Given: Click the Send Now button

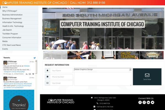Looking at the screenshot, I should 147,77.
